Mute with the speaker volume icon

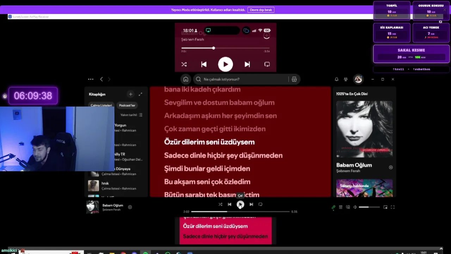[x=355, y=207]
